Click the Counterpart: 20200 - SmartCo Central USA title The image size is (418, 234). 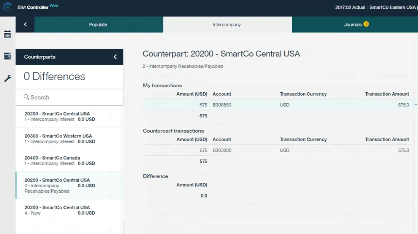click(x=221, y=54)
